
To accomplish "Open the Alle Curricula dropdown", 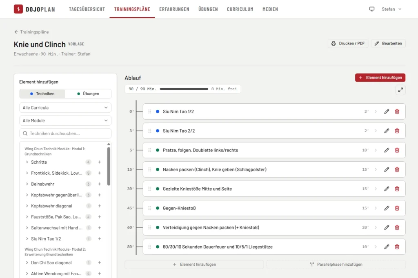I will (65, 108).
